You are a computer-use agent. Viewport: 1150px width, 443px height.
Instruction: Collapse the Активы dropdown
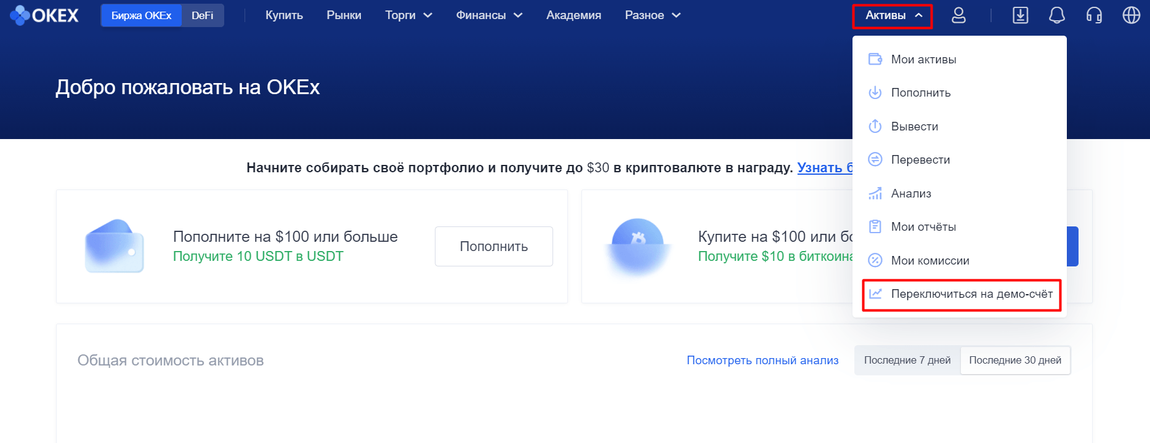point(893,16)
